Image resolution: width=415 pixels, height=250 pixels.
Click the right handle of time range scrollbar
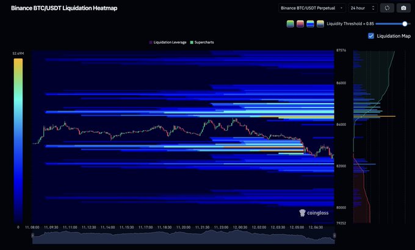coord(334,235)
